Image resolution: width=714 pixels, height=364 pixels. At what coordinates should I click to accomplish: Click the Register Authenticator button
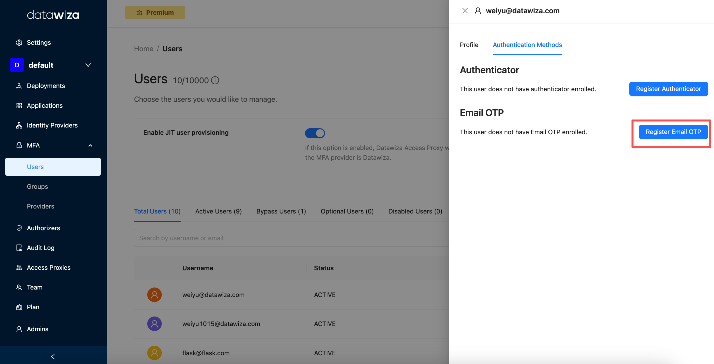[x=668, y=89]
